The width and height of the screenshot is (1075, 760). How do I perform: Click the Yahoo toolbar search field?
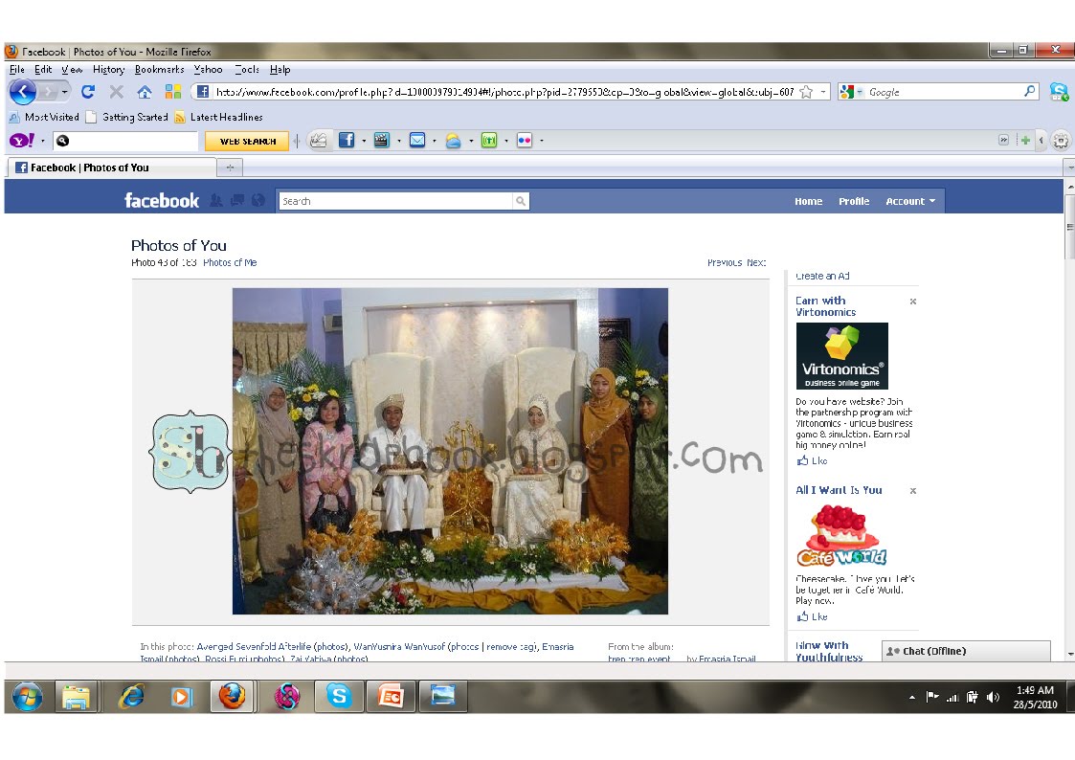click(x=124, y=141)
